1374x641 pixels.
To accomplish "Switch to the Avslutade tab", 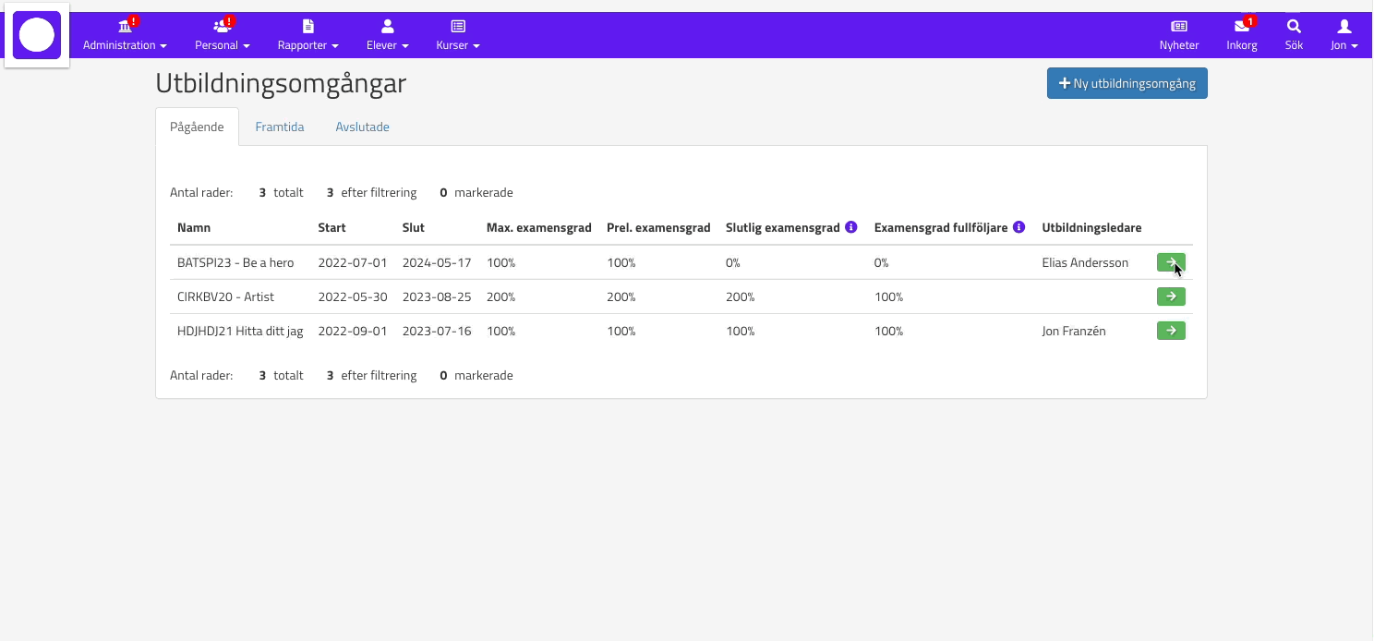I will (x=362, y=127).
